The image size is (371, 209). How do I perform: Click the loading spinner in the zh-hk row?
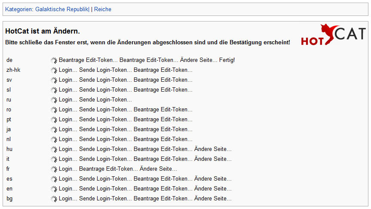54,70
